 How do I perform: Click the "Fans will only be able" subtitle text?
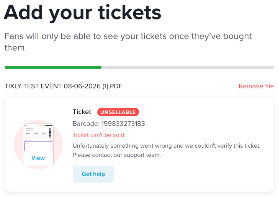pyautogui.click(x=128, y=42)
